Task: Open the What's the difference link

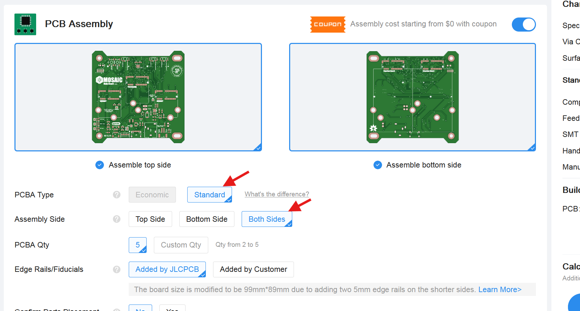Action: point(277,194)
